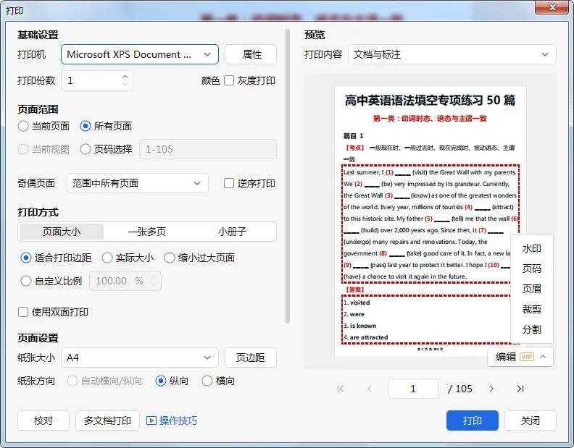Open 页边距 margins settings
This screenshot has height=448, width=574.
251,358
